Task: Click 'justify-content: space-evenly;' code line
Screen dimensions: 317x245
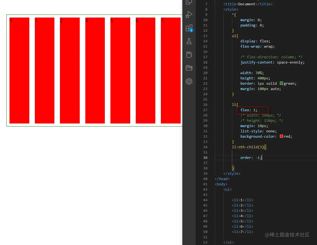Action: pos(272,62)
